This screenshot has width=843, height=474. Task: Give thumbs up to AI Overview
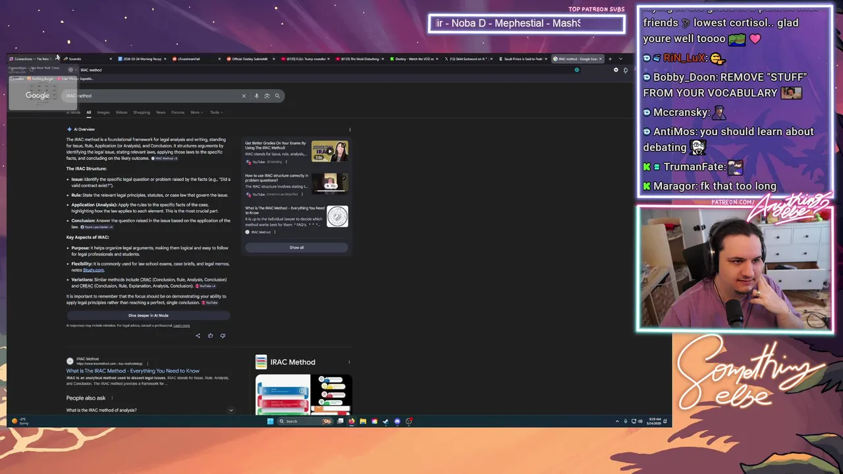tap(210, 336)
